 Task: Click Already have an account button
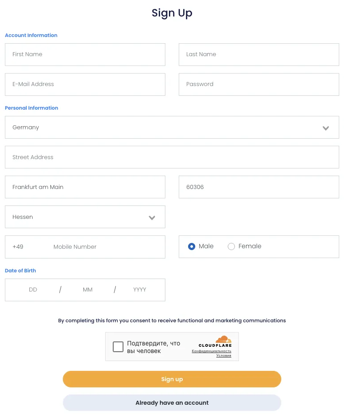[172, 403]
